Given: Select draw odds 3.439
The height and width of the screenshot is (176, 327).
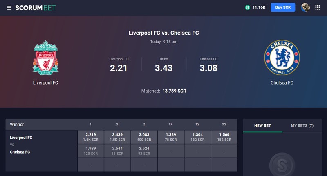Looking at the screenshot, I should coord(117,137).
